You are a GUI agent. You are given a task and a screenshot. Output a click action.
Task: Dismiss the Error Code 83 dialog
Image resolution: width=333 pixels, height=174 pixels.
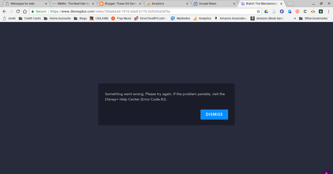click(x=214, y=114)
